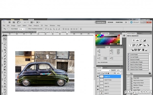Pick the red swatch in Swatches panel

point(96,35)
